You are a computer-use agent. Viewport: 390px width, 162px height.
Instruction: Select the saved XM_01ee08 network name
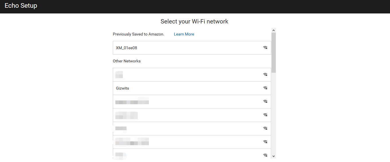point(127,48)
